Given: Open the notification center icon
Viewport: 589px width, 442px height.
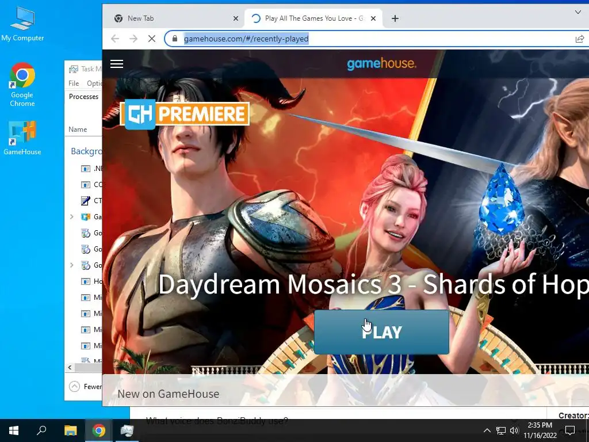Looking at the screenshot, I should 570,430.
